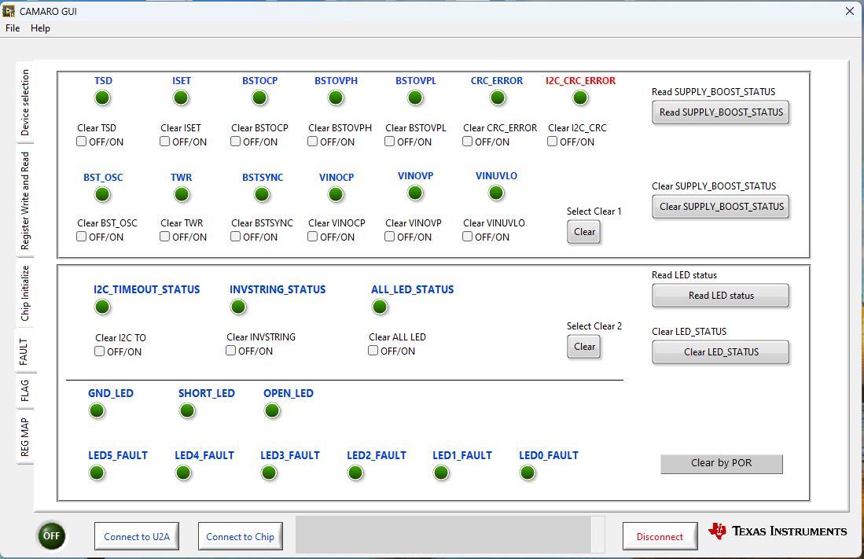Enable the Clear ALL LED checkbox
Viewport: 864px width, 559px height.
click(x=373, y=350)
